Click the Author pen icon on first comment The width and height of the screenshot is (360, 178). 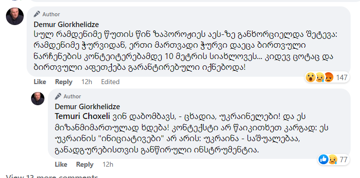click(x=36, y=14)
